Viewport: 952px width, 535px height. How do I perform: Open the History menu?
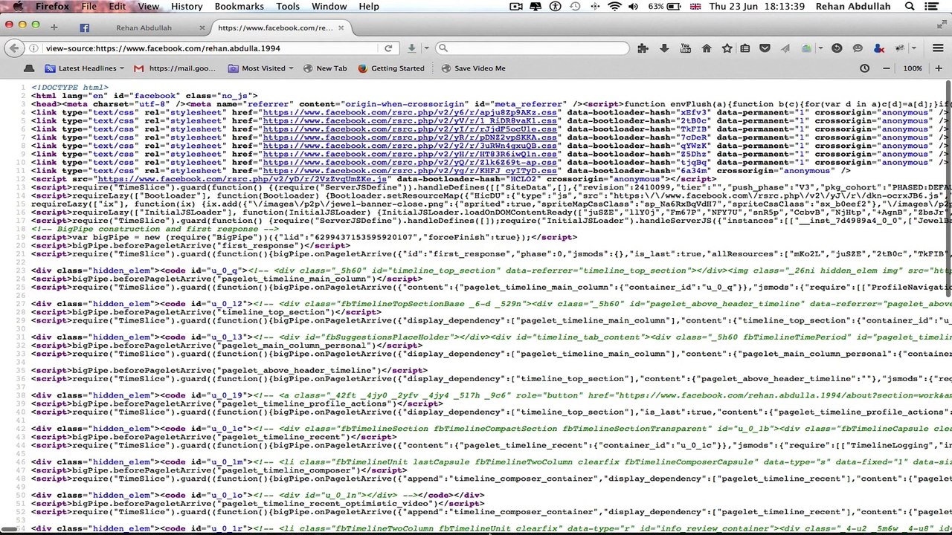(x=187, y=6)
